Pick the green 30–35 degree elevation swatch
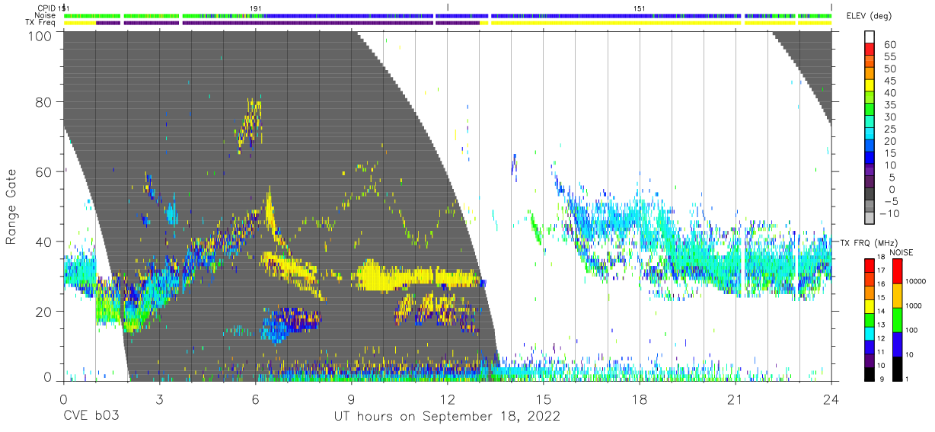The height and width of the screenshot is (432, 935). point(870,111)
